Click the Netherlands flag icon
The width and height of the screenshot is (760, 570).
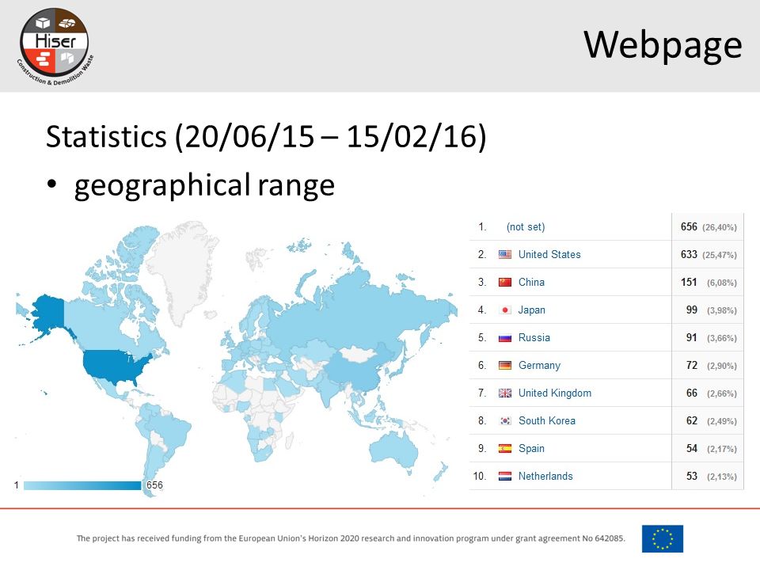tap(505, 476)
